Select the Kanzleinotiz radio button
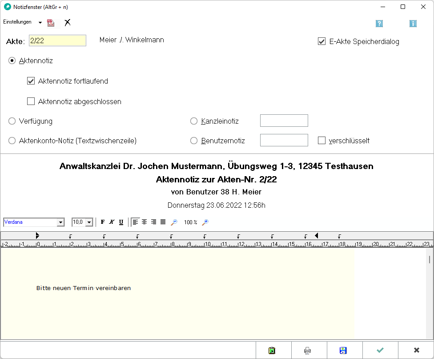This screenshot has width=434, height=359. coord(194,121)
